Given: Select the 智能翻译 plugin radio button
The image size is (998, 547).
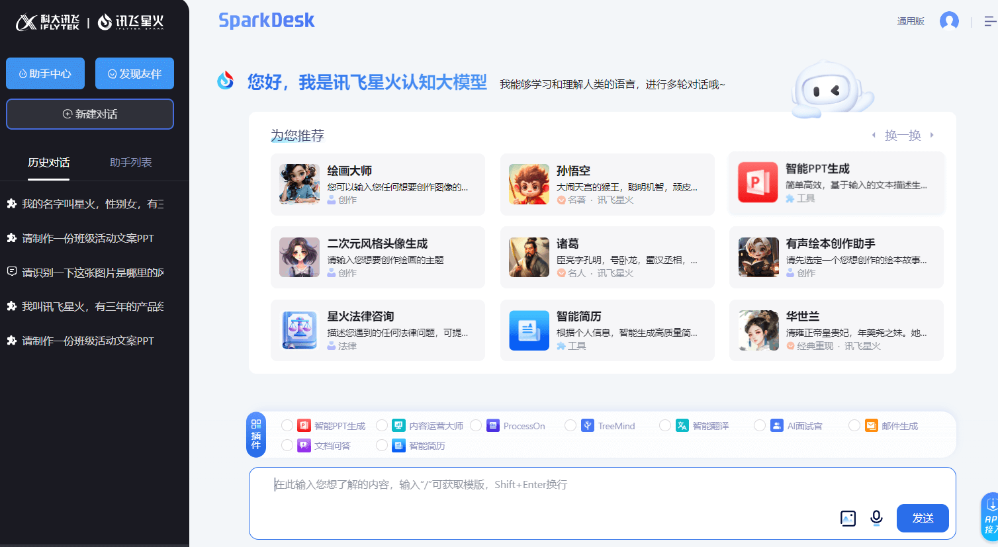Looking at the screenshot, I should (665, 425).
